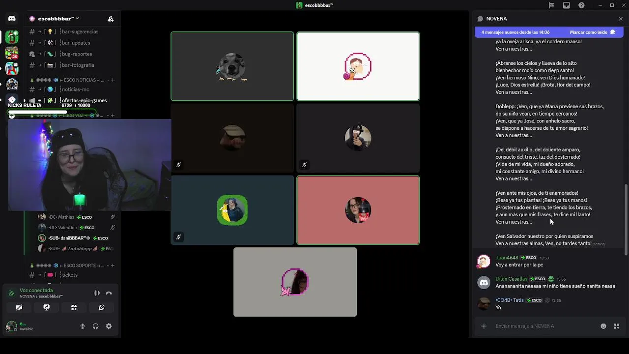
Task: Open the quests flag icon in title bar
Action: click(551, 5)
